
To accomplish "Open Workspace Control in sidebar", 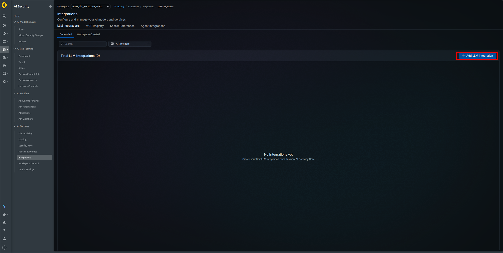I will [29, 164].
